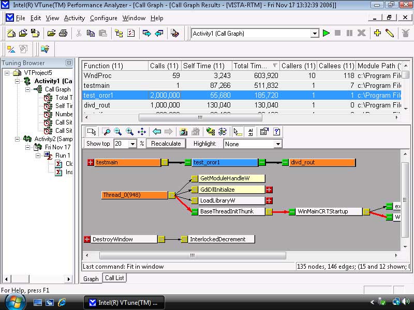Select the graph selection pointer tool

(92, 131)
